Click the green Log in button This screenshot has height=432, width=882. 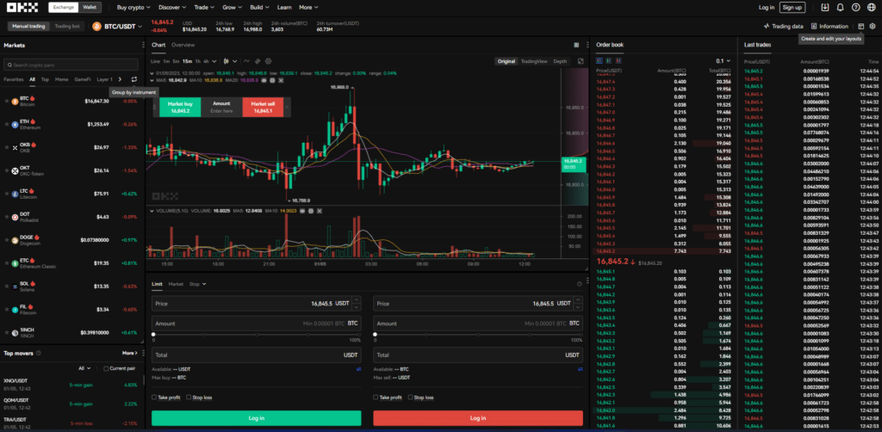pyautogui.click(x=257, y=418)
